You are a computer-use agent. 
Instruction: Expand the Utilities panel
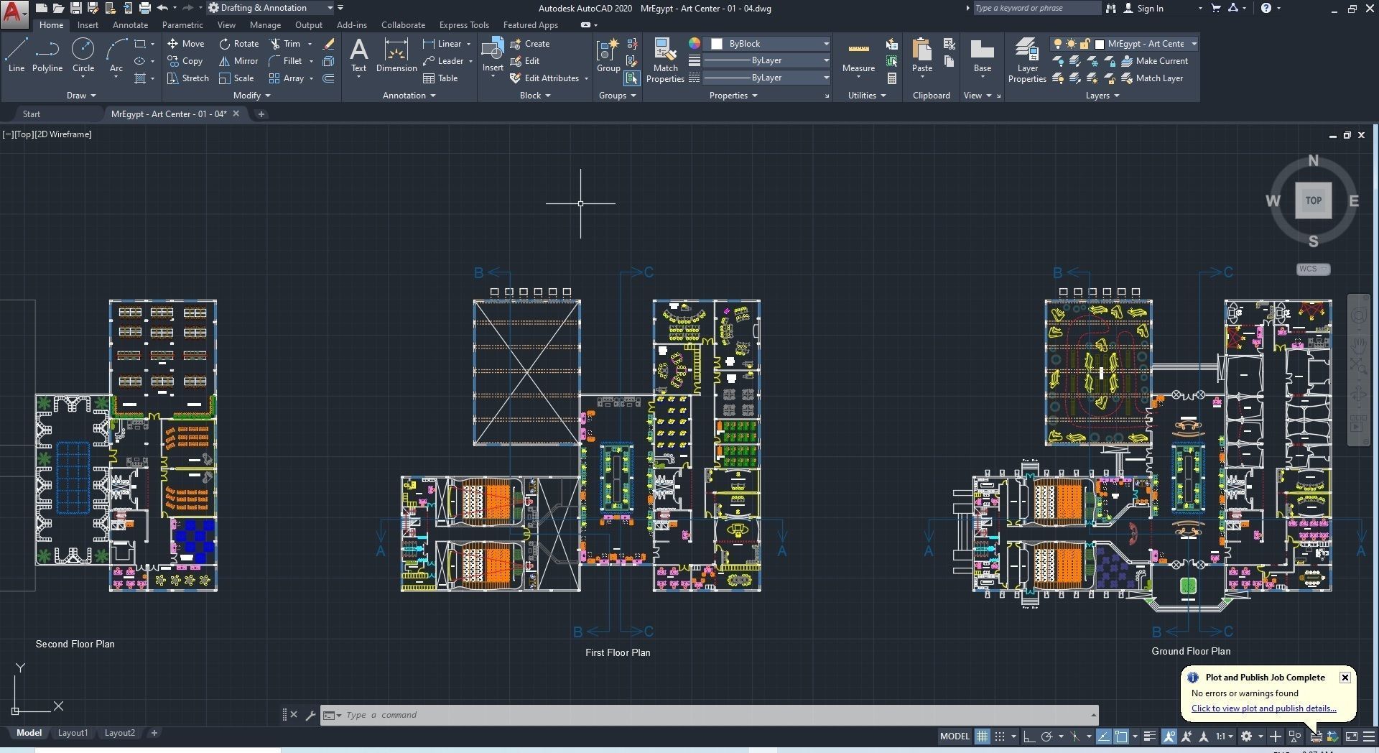click(x=867, y=96)
